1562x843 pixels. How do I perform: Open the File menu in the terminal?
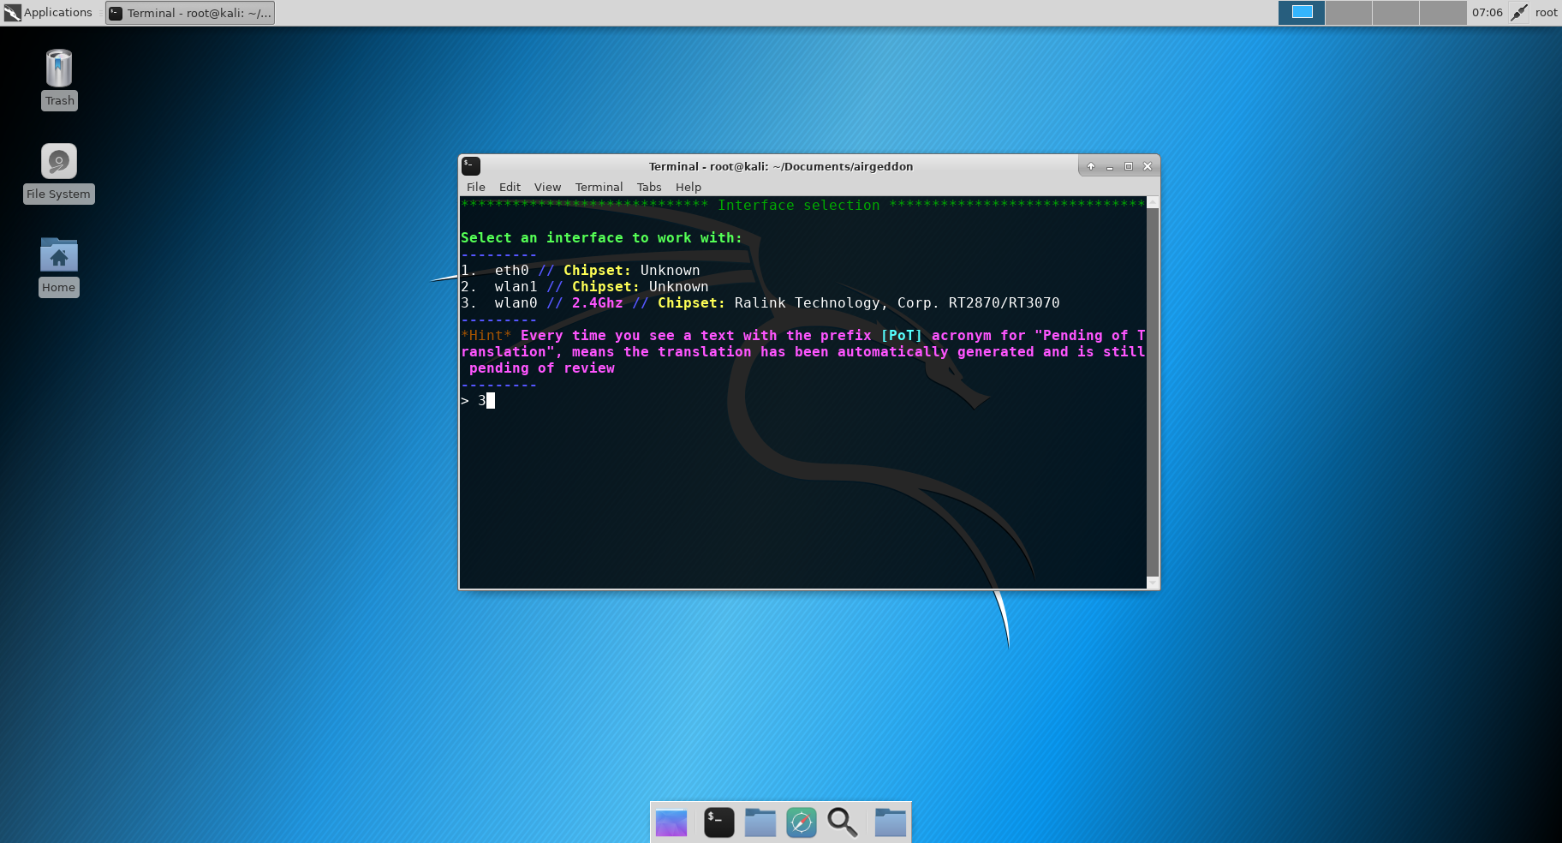coord(475,187)
